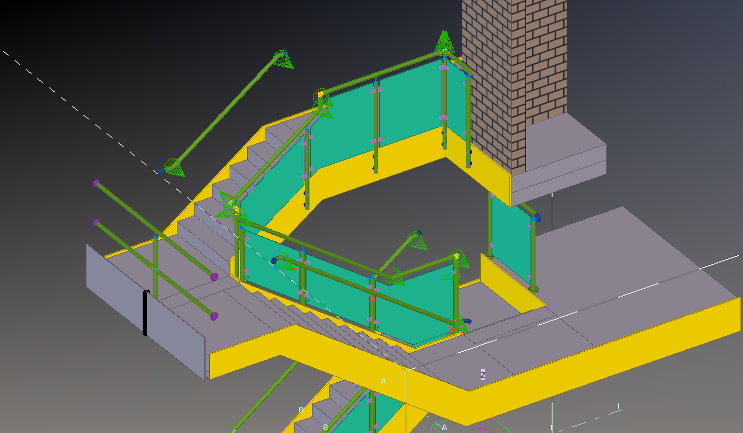Click the grid label Z on the concrete slab
The width and height of the screenshot is (743, 433).
[483, 374]
